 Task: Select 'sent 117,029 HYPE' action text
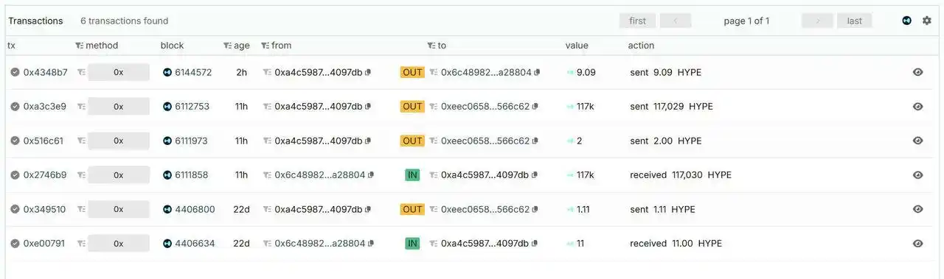tap(671, 107)
